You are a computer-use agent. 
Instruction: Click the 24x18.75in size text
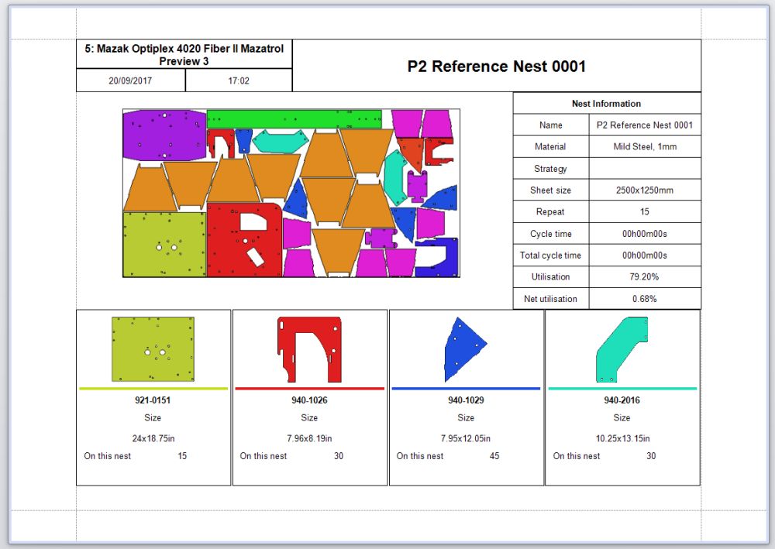pyautogui.click(x=153, y=437)
